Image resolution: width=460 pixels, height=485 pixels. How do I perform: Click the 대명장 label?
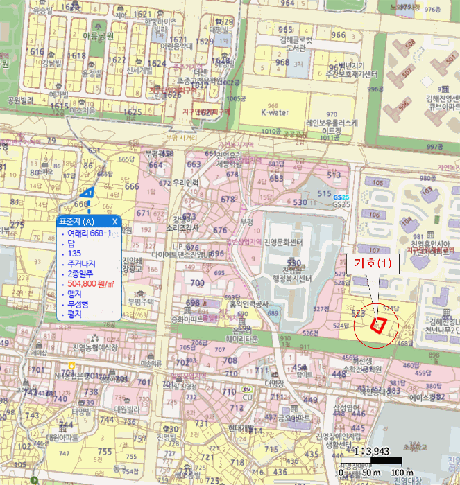coord(274,384)
